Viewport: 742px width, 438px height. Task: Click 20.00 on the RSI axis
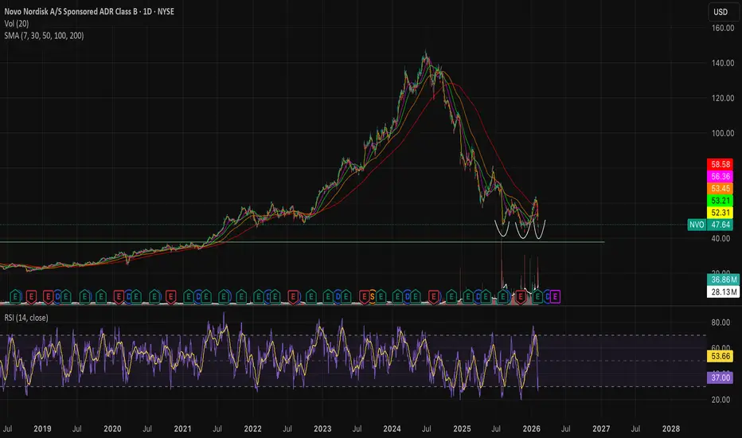(x=721, y=400)
